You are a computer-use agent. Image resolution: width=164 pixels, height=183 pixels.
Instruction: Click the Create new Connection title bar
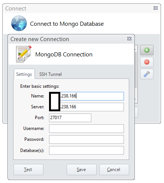tap(67, 39)
